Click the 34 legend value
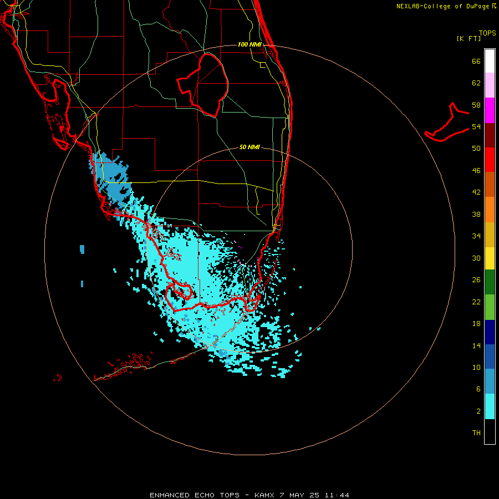This screenshot has width=499, height=499. (476, 236)
